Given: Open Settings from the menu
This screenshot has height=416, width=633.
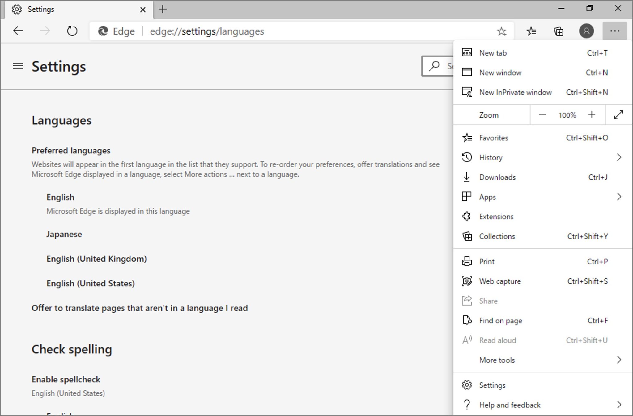Looking at the screenshot, I should (492, 385).
